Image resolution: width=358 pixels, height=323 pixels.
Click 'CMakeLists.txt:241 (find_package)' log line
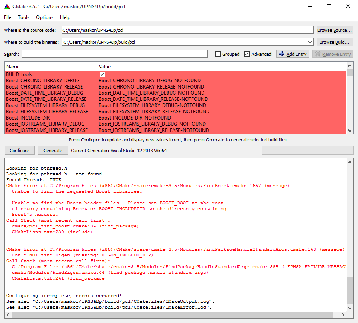(59, 278)
